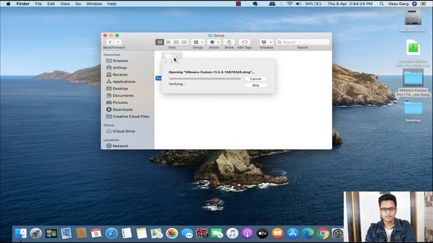This screenshot has height=243, width=433.
Task: Switch Finder to list view
Action: [x=168, y=42]
